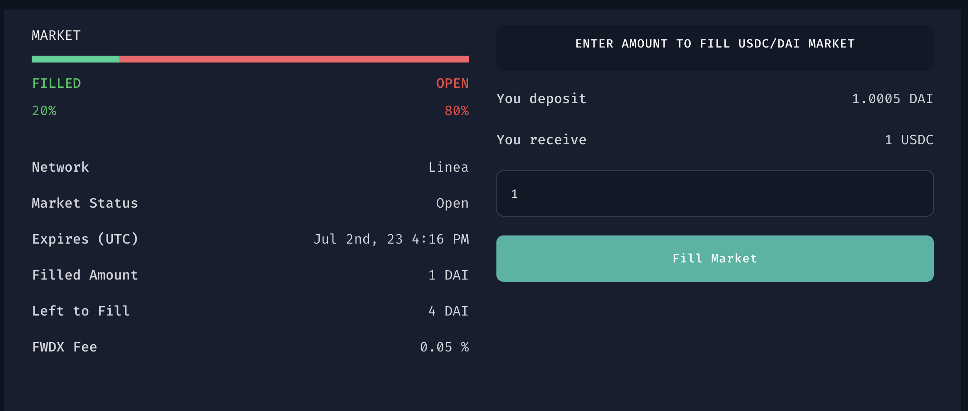The width and height of the screenshot is (968, 411).
Task: Click the 20% filled percentage
Action: 44,111
